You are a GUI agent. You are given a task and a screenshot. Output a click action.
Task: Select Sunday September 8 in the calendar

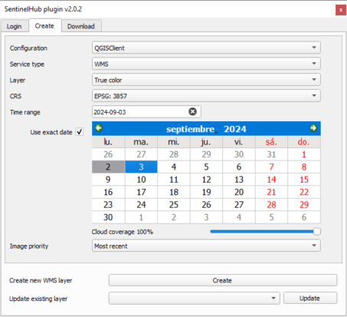[304, 167]
